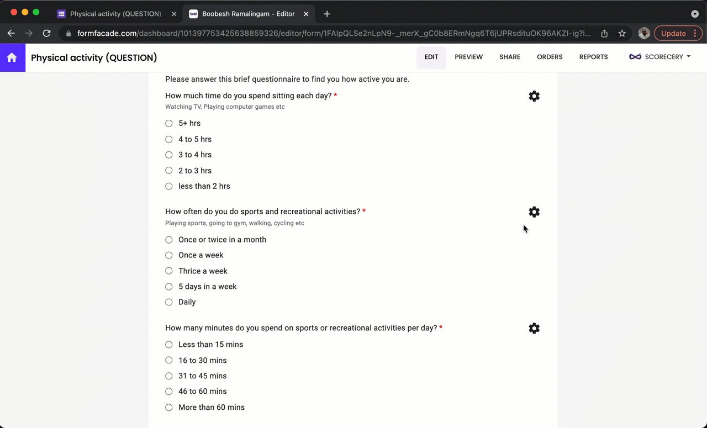Click the purple home icon
The height and width of the screenshot is (428, 707).
click(12, 57)
